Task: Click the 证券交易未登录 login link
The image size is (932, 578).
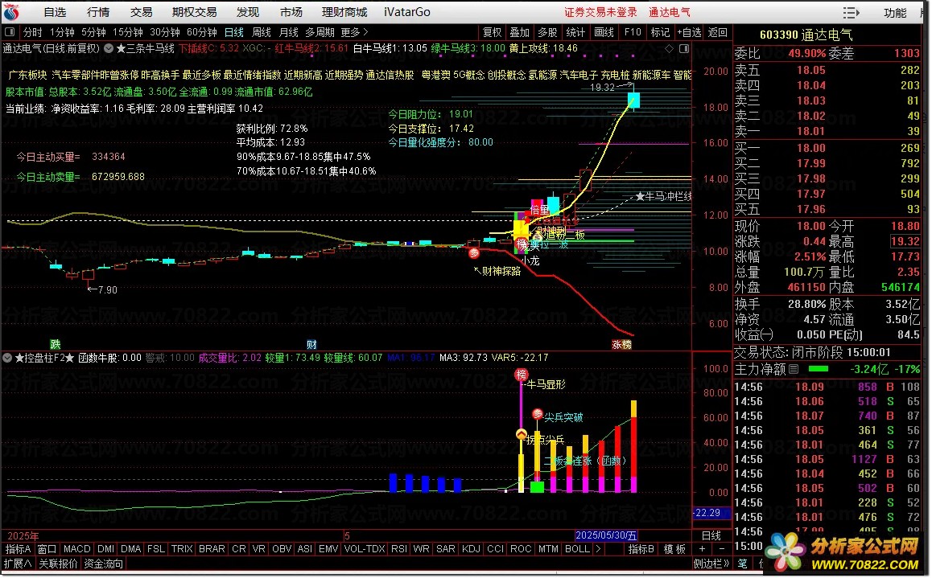Action: coord(600,12)
